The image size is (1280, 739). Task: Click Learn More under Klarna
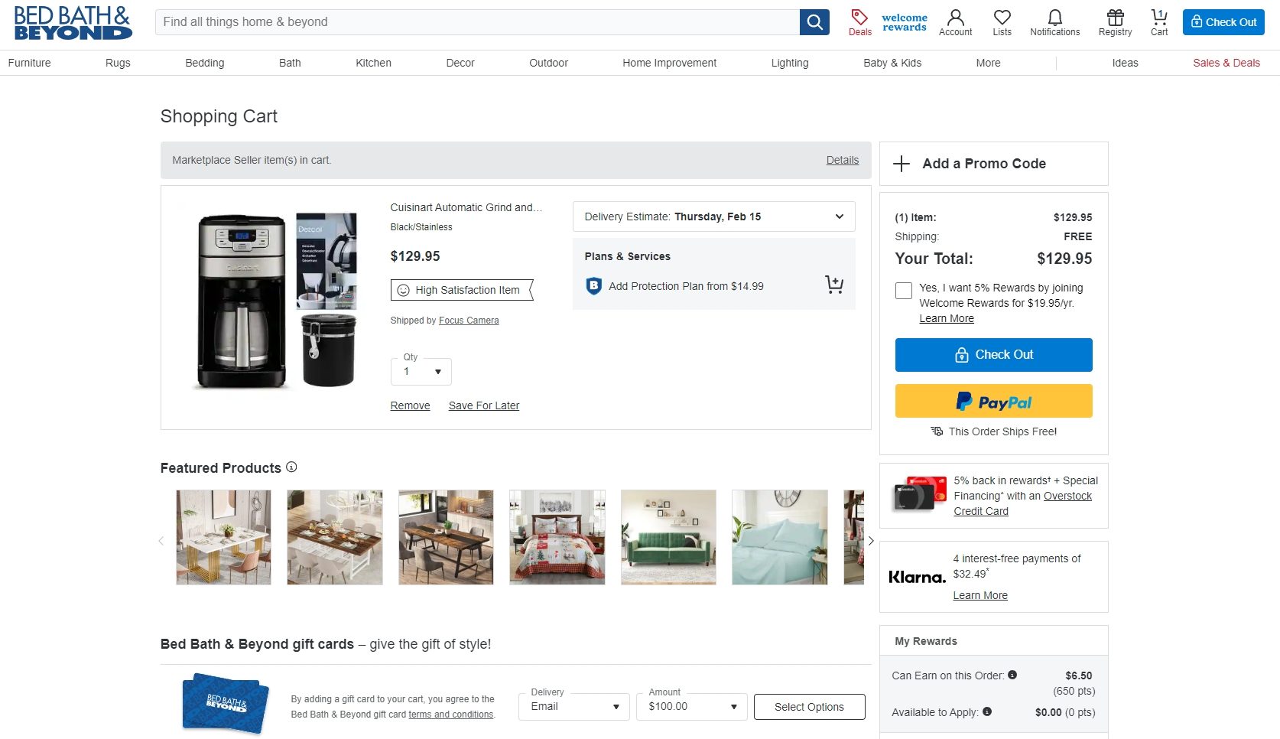980,595
